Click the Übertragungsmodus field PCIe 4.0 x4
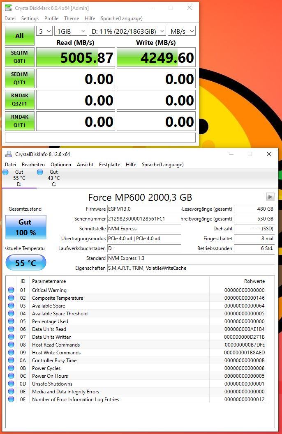 pyautogui.click(x=144, y=239)
